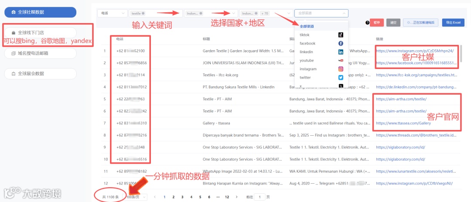The width and height of the screenshot is (471, 202).
Task: Open the threads.com brothers_textile link
Action: (417, 135)
